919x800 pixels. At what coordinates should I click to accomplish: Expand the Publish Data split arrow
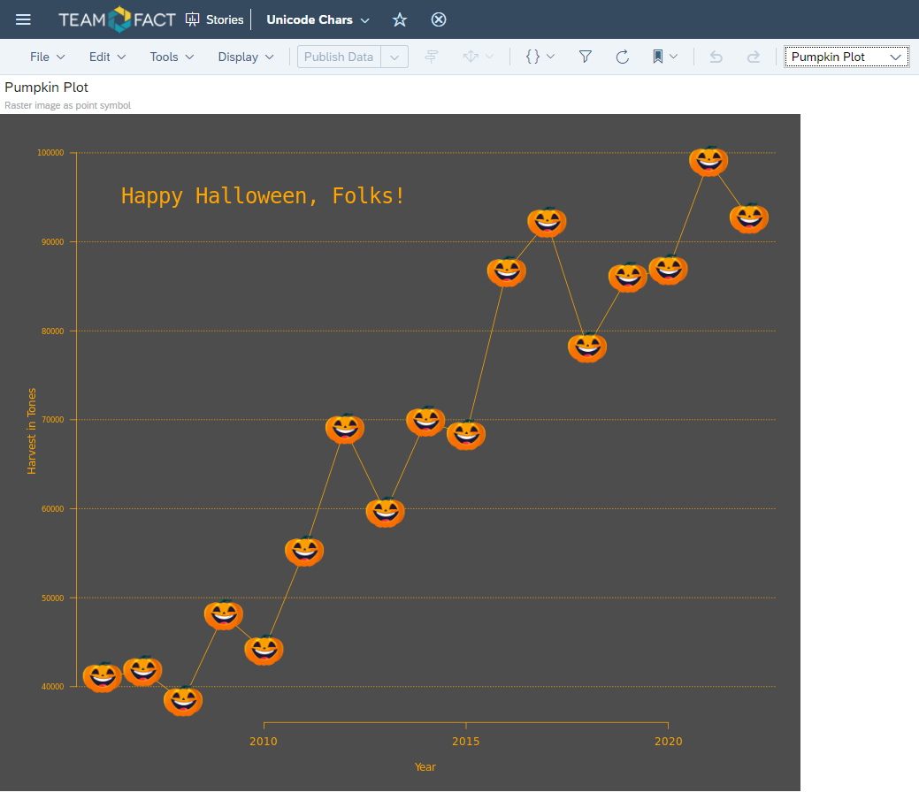pos(394,57)
